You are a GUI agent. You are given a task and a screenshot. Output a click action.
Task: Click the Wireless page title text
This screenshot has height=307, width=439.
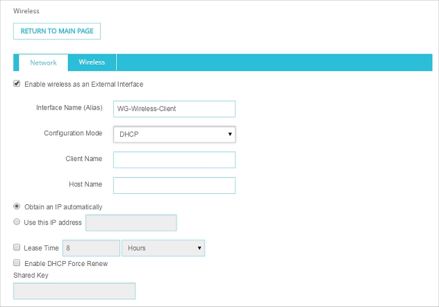26,11
